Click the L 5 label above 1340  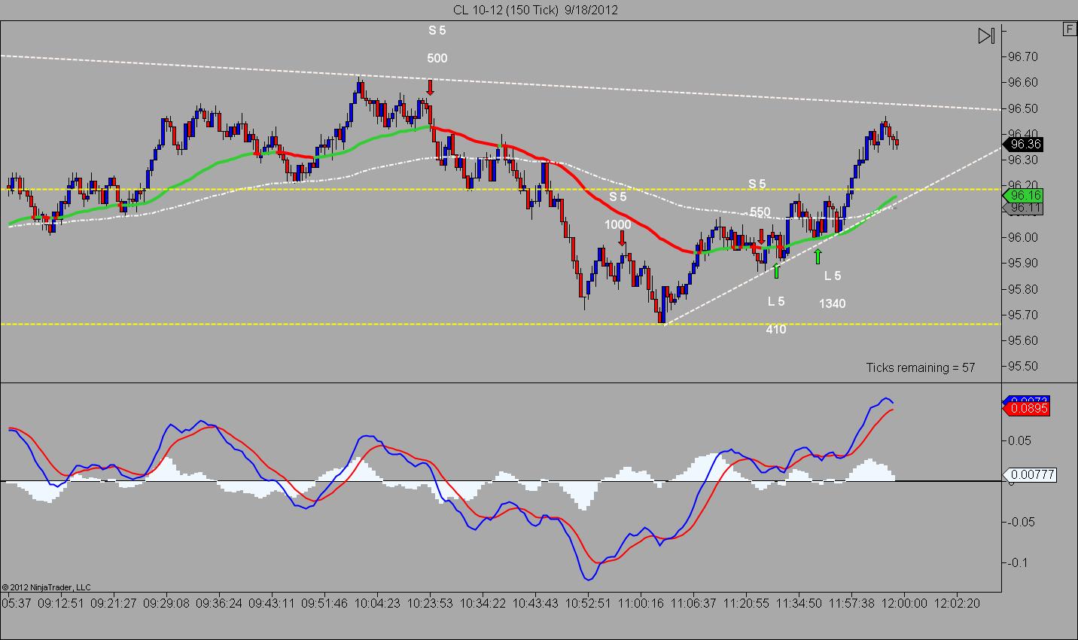click(x=833, y=276)
